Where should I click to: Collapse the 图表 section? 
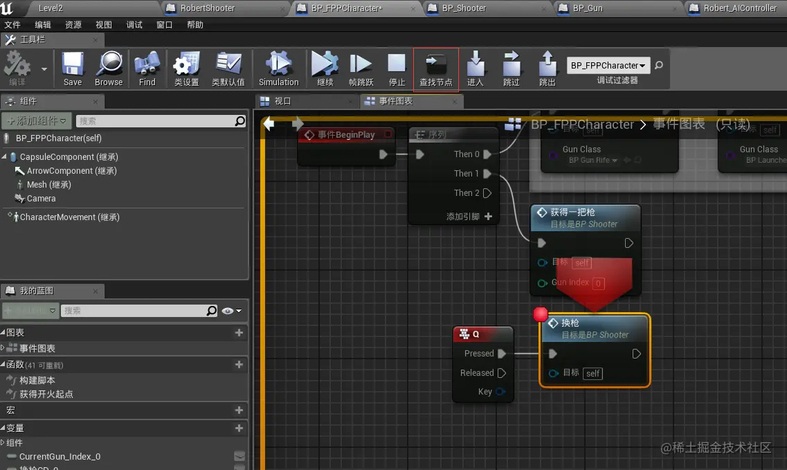3,332
